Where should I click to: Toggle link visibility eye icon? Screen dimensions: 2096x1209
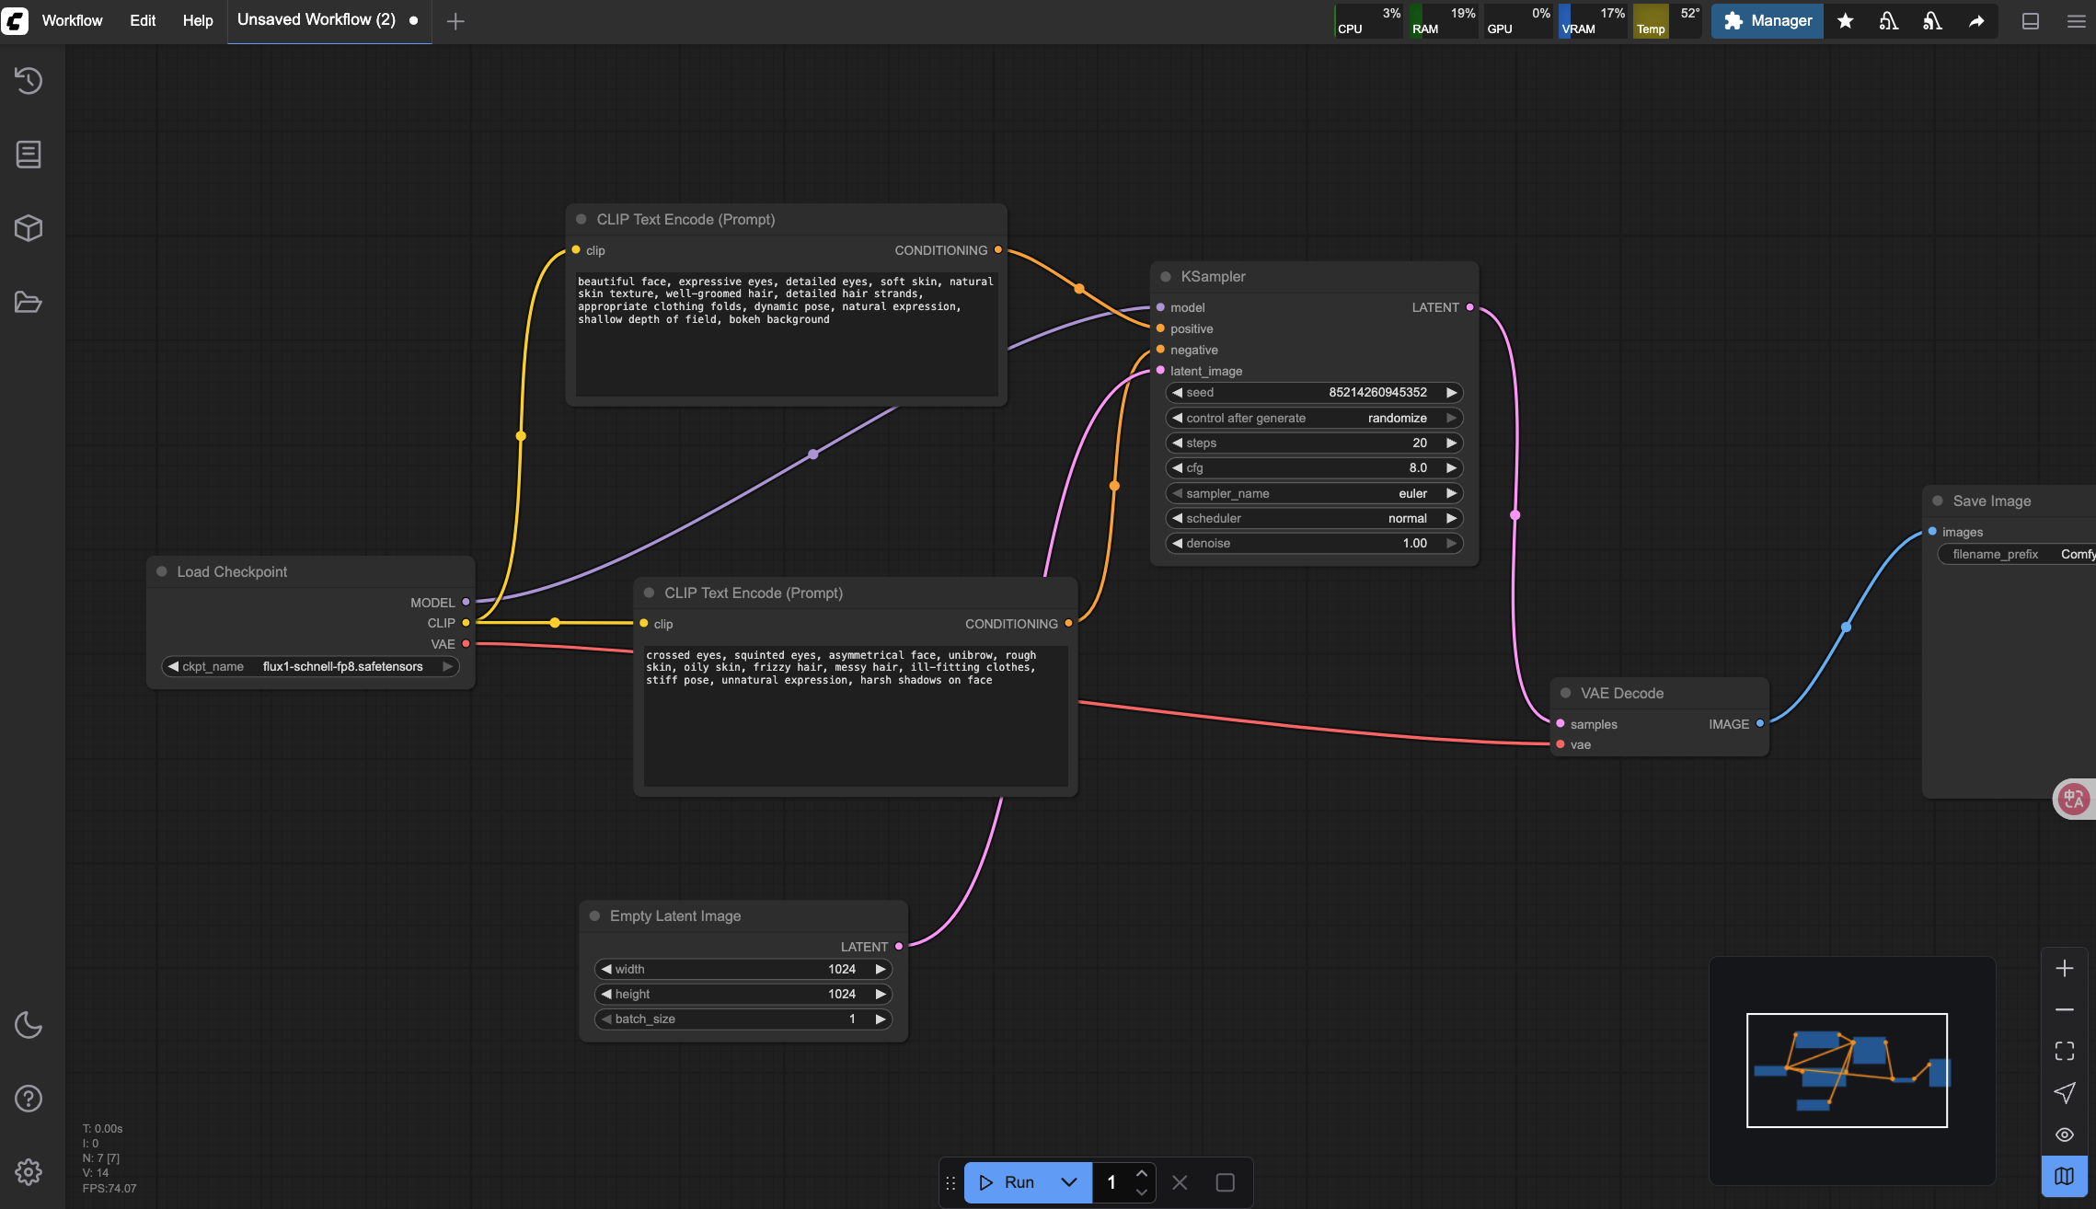[x=2064, y=1134]
